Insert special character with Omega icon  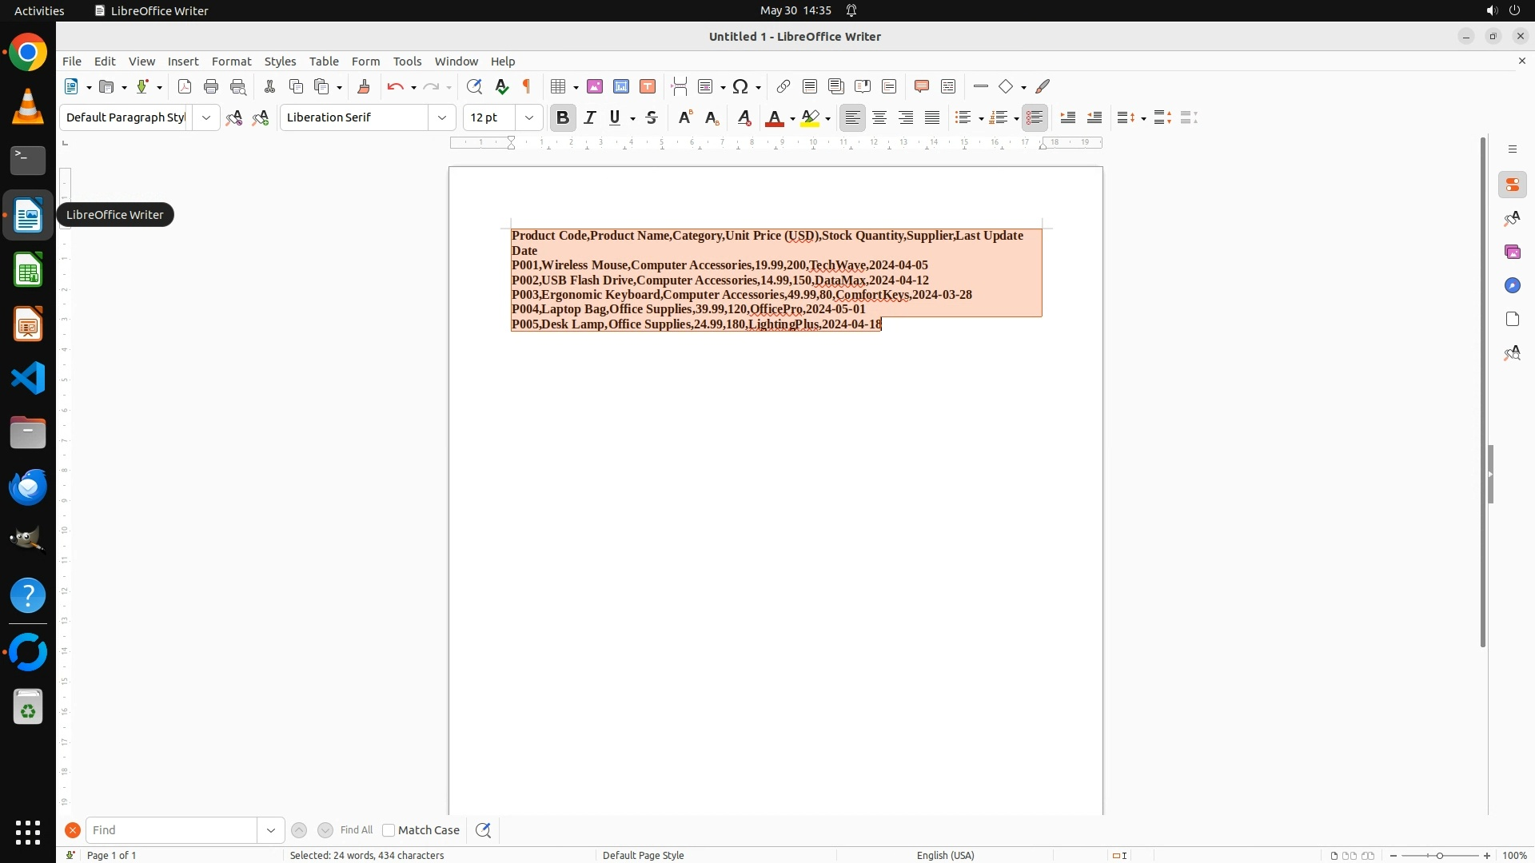point(740,86)
